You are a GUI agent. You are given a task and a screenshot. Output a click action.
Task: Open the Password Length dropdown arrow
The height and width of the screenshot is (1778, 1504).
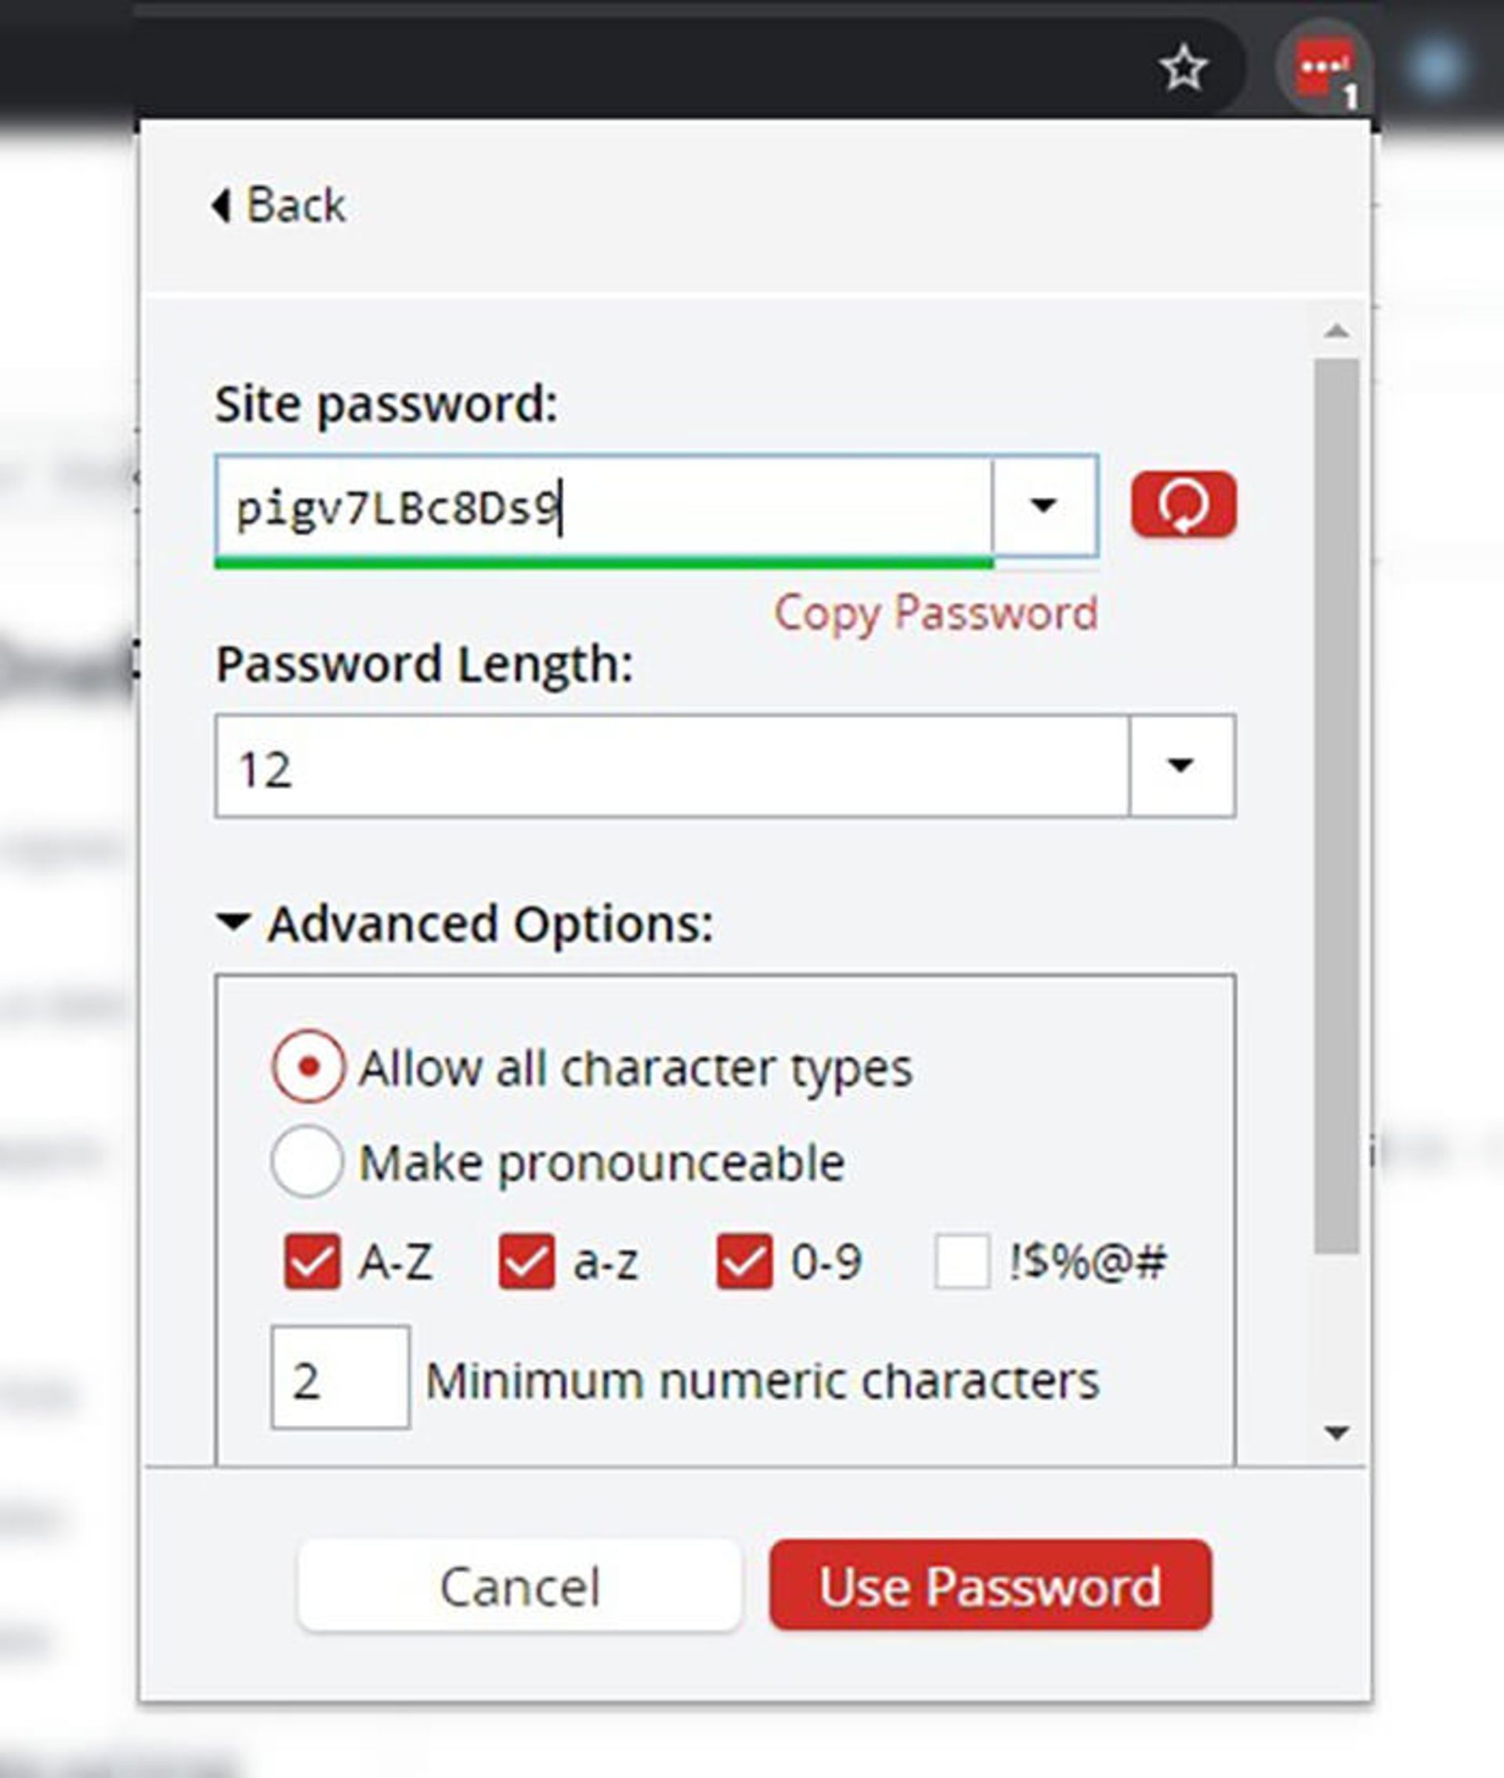(1180, 766)
